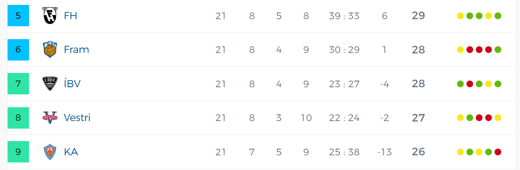This screenshot has width=520, height=170.
Task: Click KA's last red form dot
Action: [498, 152]
